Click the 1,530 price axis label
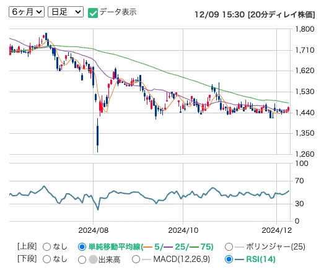This screenshot has width=324, height=270. 305,92
